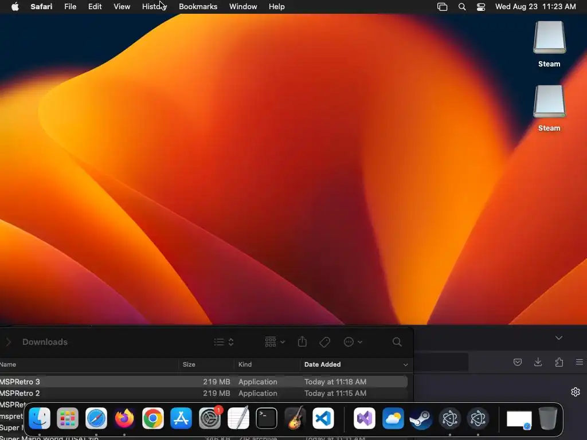This screenshot has height=440, width=587.
Task: Open the Group By dropdown in Finder toolbar
Action: (x=275, y=341)
